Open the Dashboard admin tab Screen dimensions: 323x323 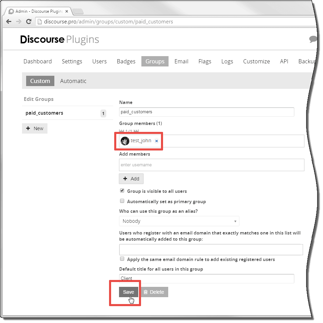point(38,61)
